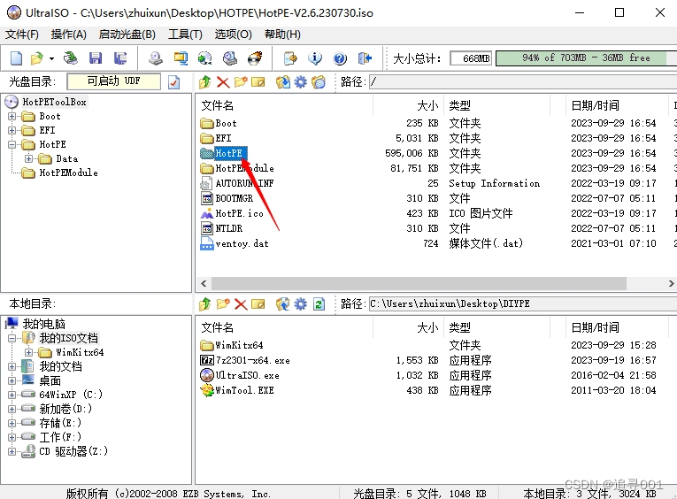Click the blue Help question icon
The width and height of the screenshot is (677, 499).
340,58
